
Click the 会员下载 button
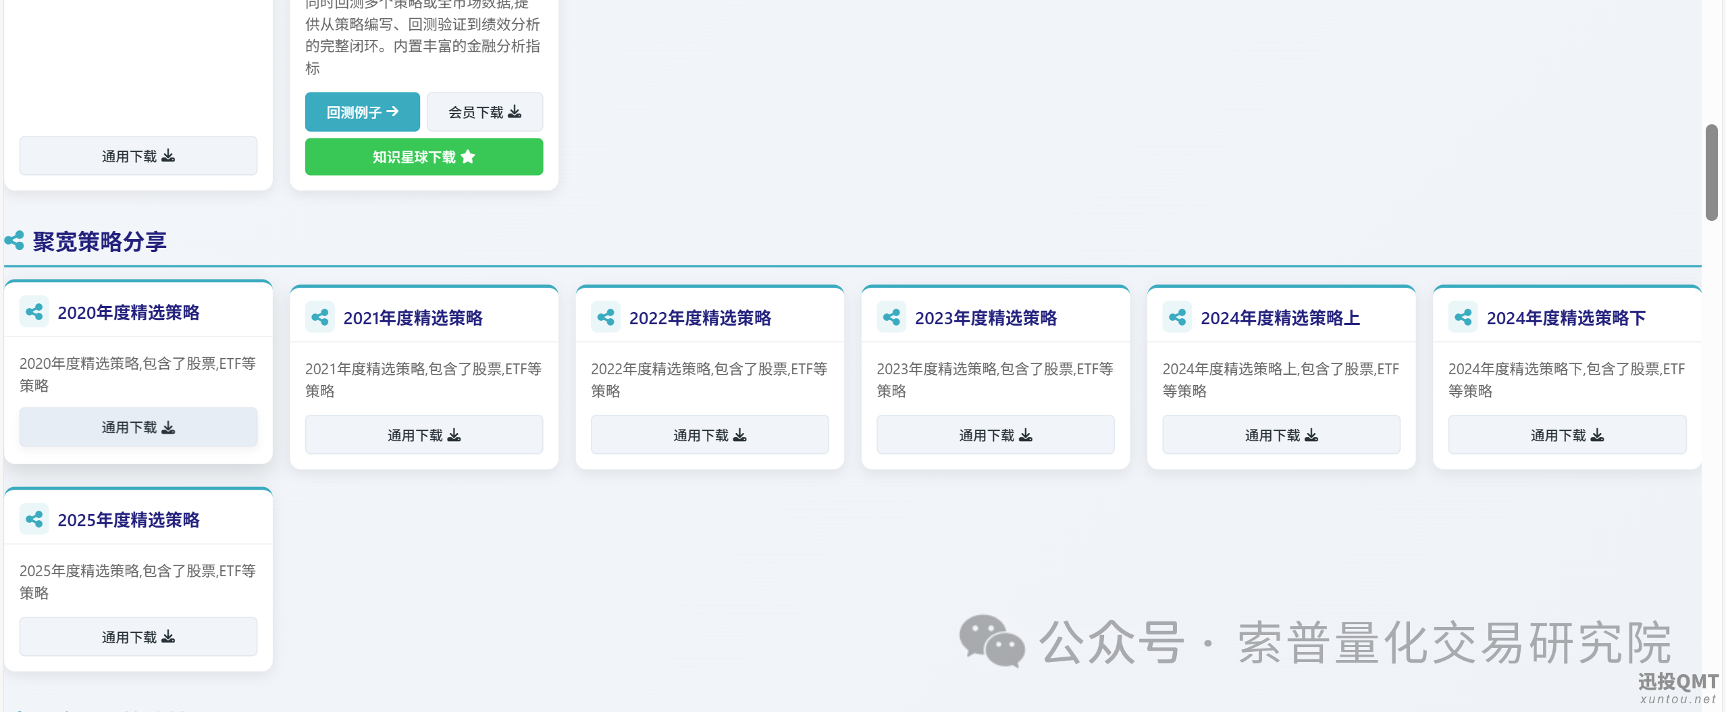(x=485, y=111)
